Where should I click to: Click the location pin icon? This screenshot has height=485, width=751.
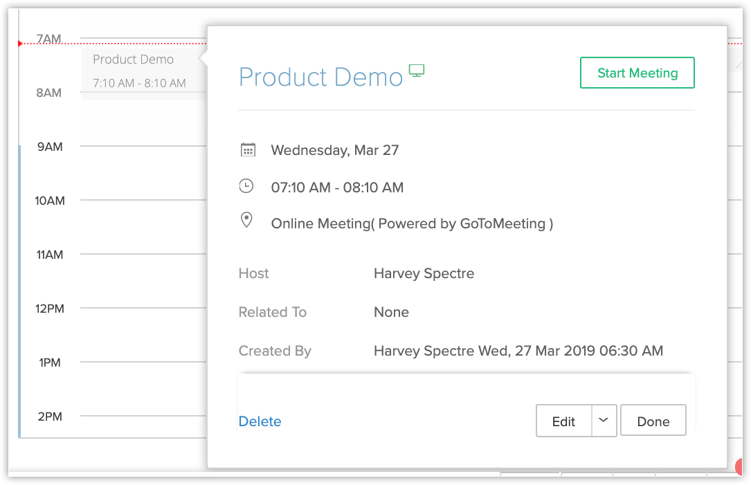(x=246, y=221)
